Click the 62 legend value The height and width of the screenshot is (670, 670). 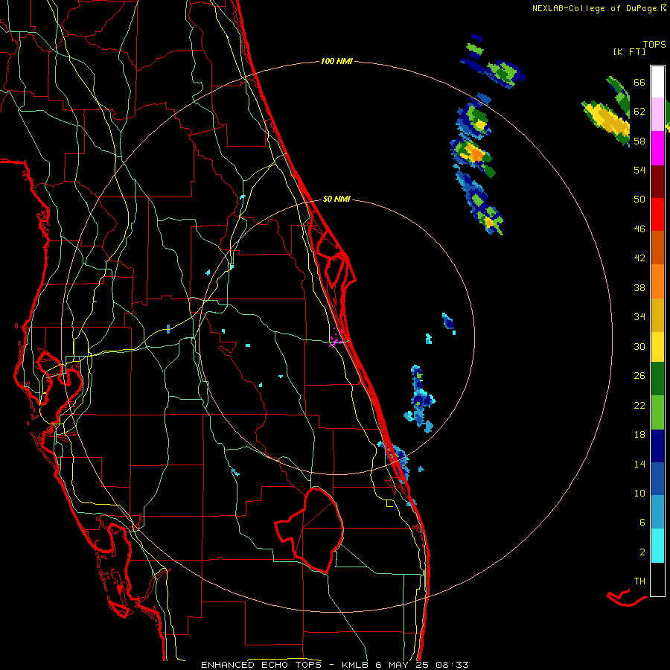pyautogui.click(x=639, y=112)
